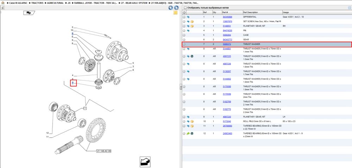Open AGRICULTURAL breadcrumb level
The height and width of the screenshot is (168, 352).
click(55, 3)
